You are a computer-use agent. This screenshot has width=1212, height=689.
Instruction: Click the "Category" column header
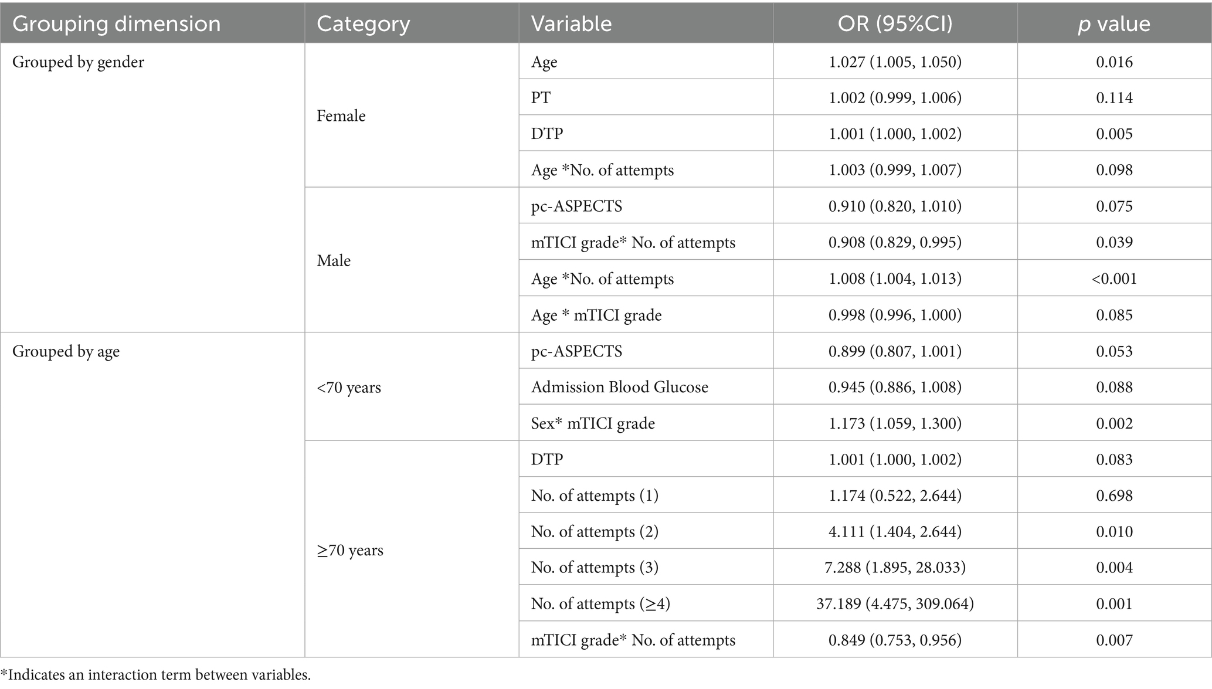[363, 24]
